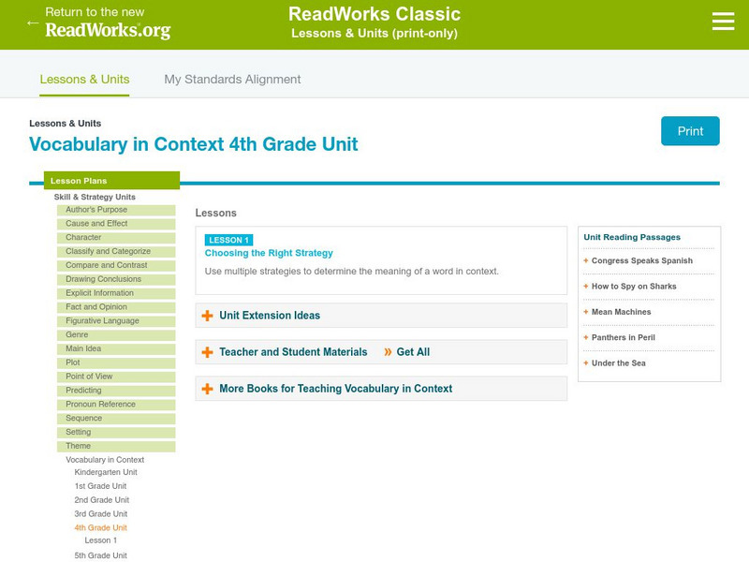The width and height of the screenshot is (749, 562).
Task: Open Kindergarten Unit link
Action: (106, 472)
